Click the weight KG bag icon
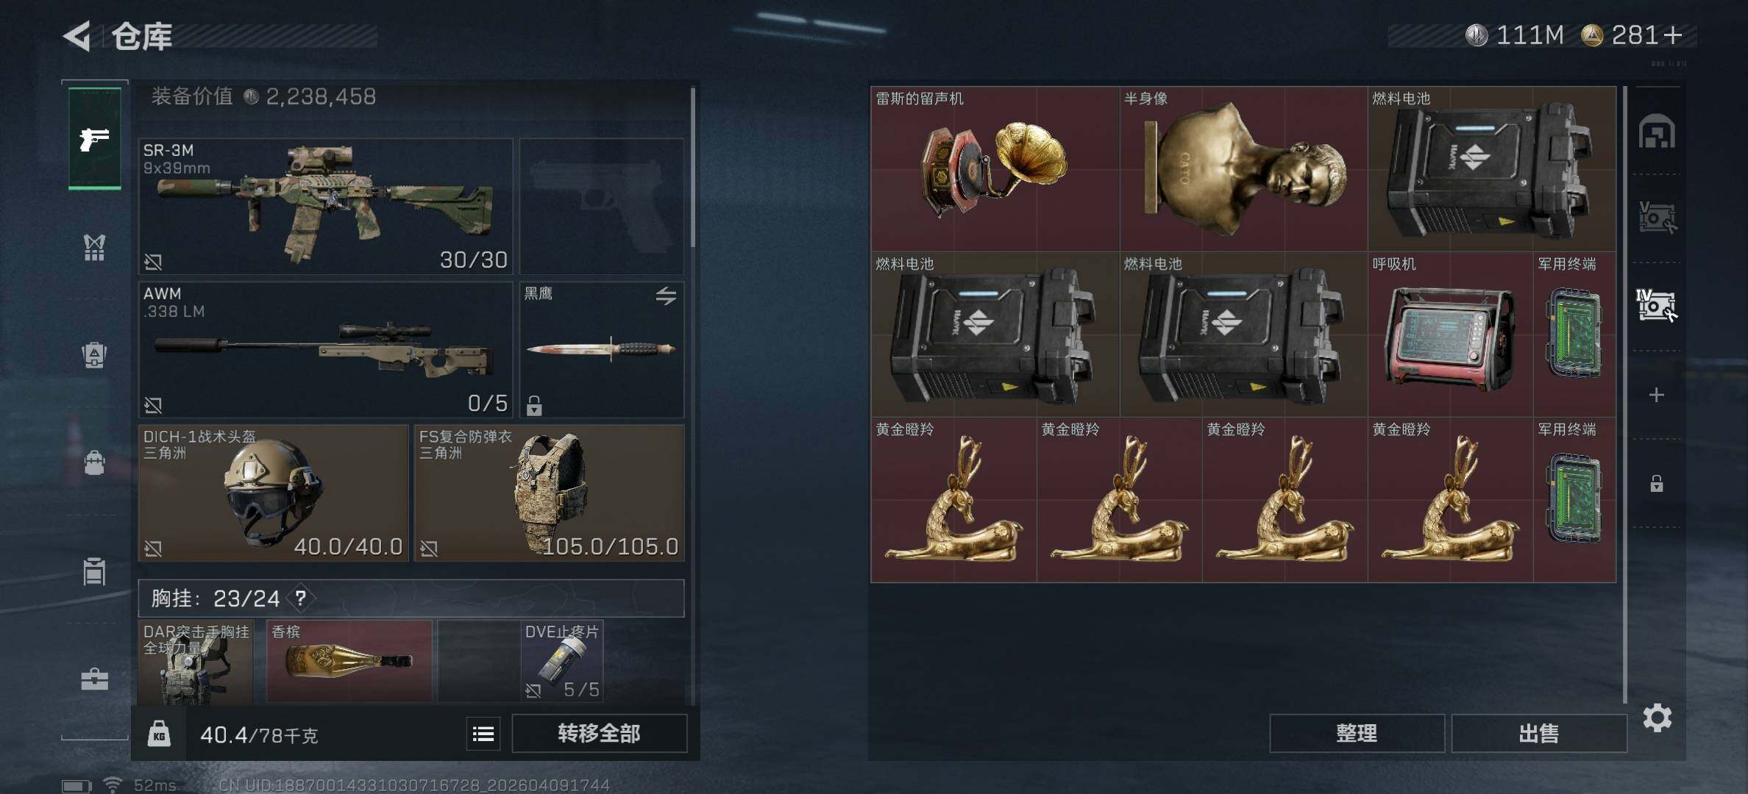 pyautogui.click(x=159, y=734)
